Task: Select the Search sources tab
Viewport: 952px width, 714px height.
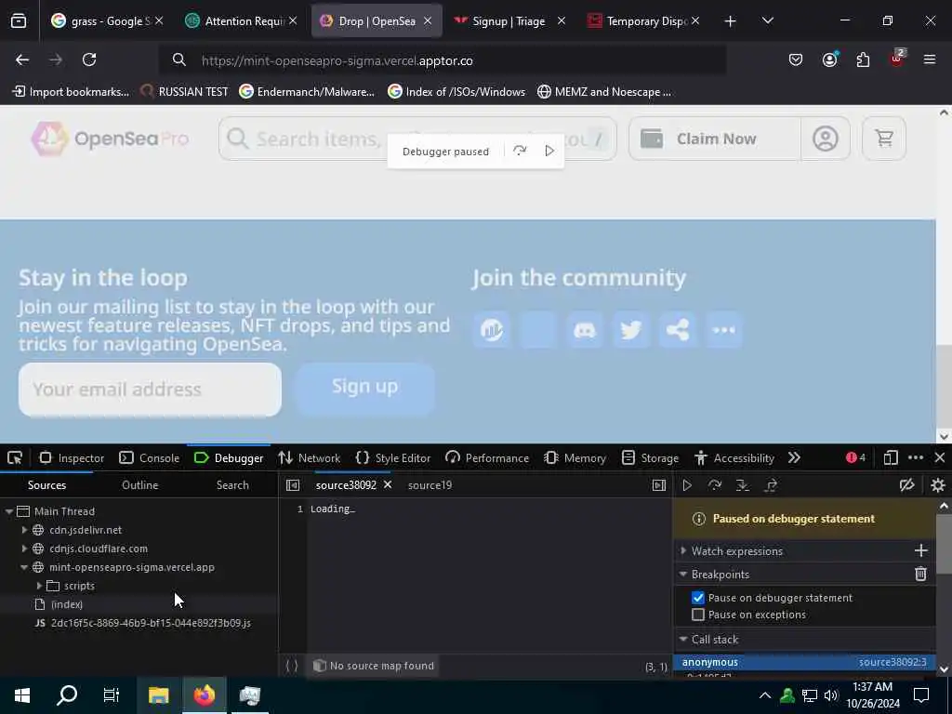Action: click(x=232, y=485)
